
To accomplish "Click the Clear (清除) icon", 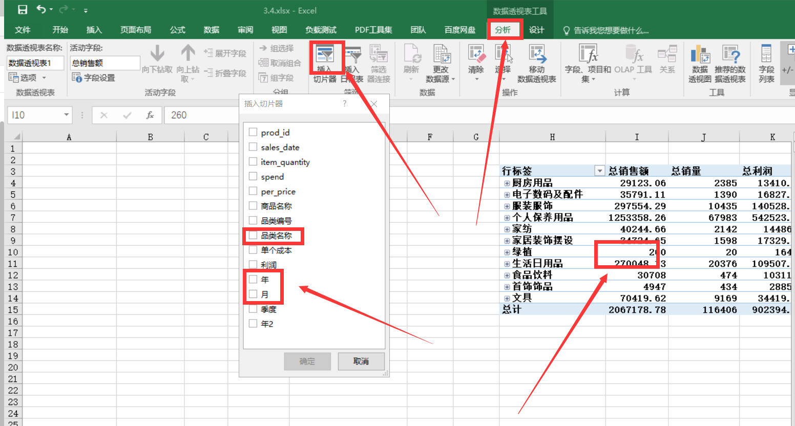I will (476, 54).
